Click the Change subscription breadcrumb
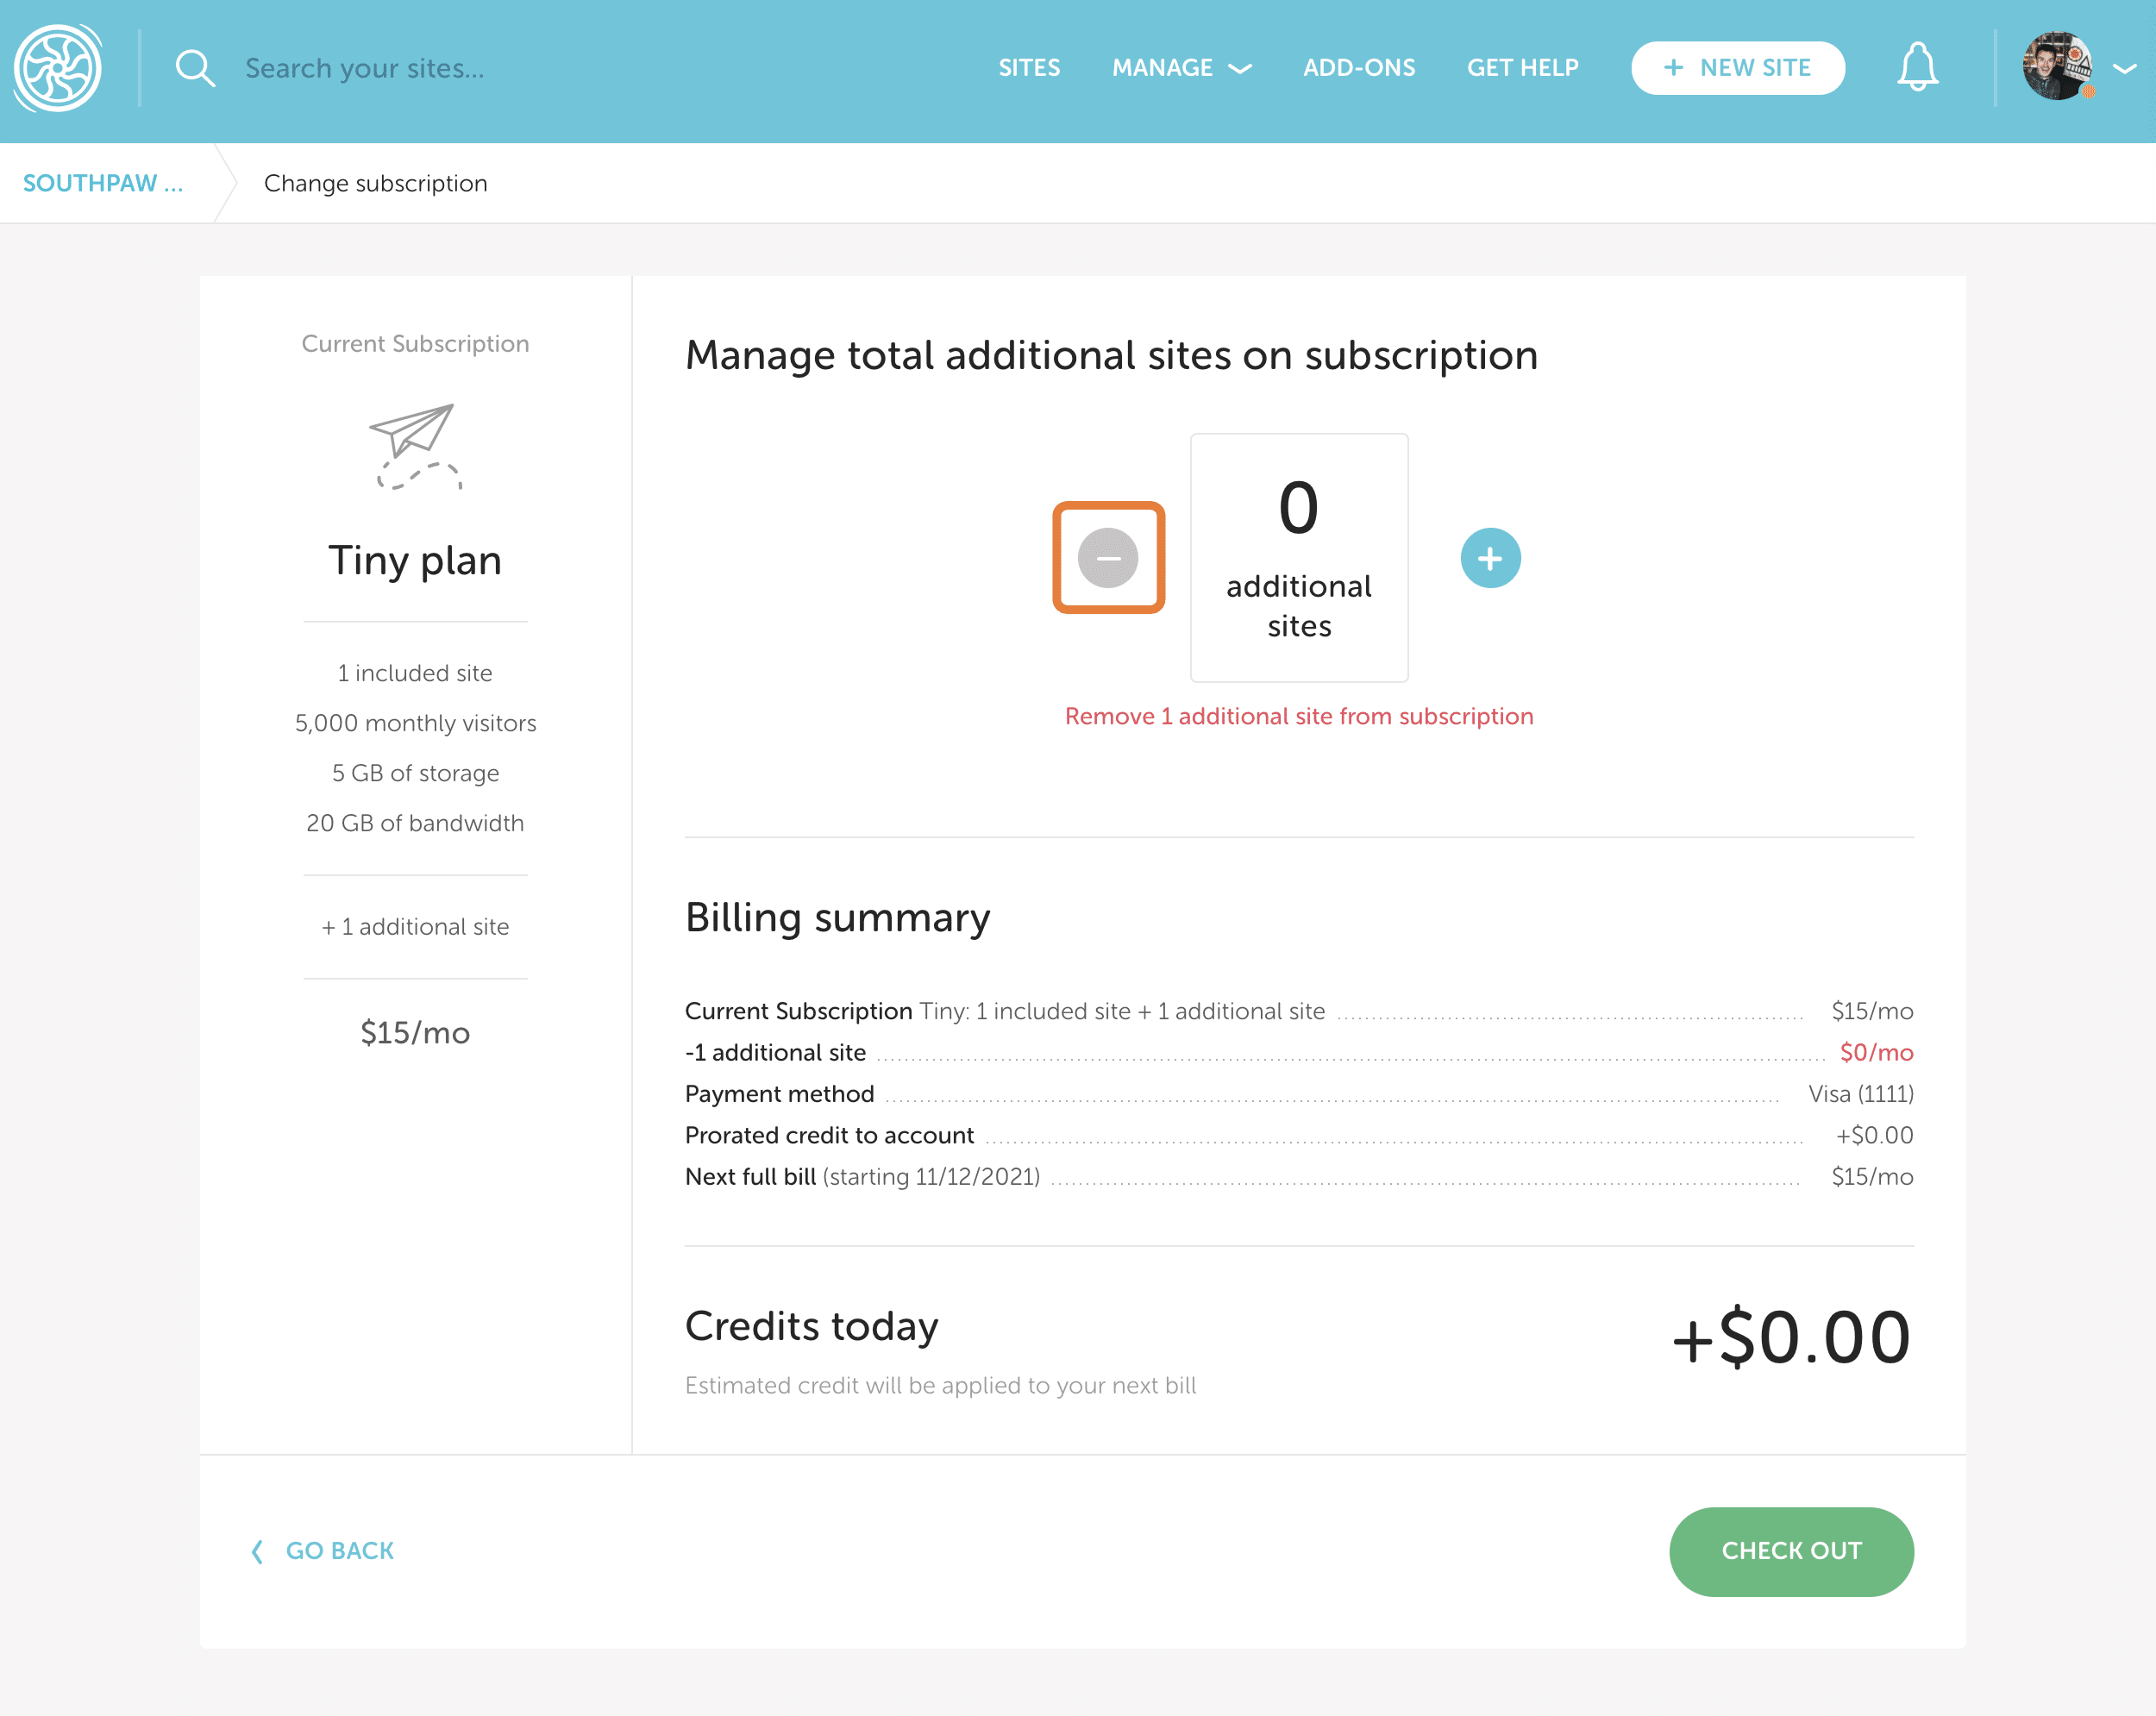This screenshot has height=1716, width=2156. coord(376,183)
